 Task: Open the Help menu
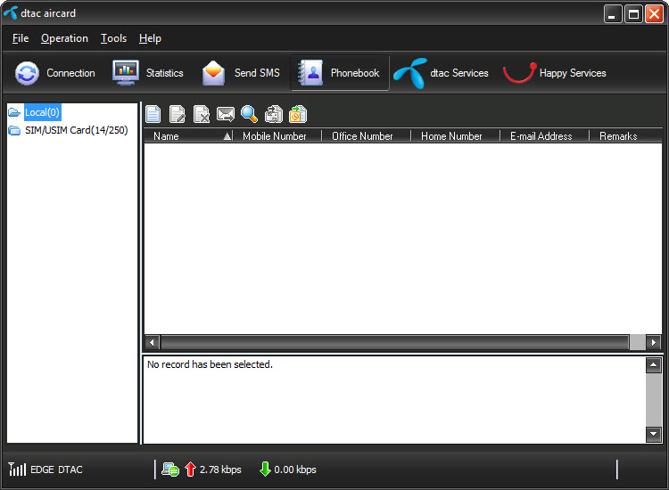point(150,38)
